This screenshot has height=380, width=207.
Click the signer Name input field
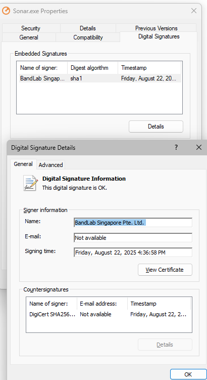point(133,223)
